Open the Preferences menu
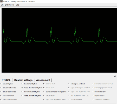Screen dimensions: 117x104 (x=10, y=5)
